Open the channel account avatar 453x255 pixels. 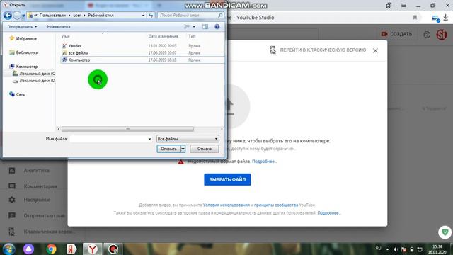(442, 35)
